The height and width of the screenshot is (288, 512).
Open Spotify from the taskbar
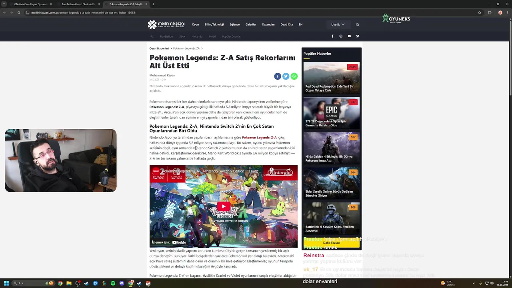coord(113,283)
